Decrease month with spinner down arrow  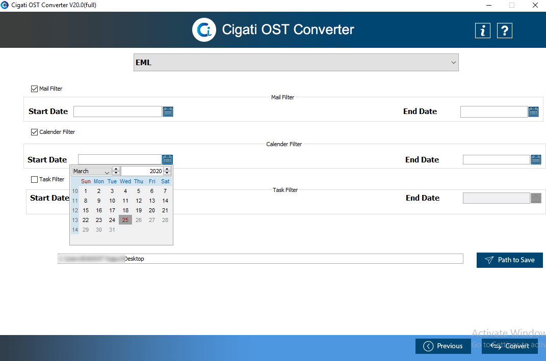116,173
